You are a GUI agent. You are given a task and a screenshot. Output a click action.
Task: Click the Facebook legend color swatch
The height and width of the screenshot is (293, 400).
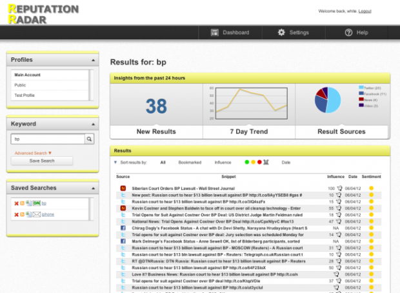(x=361, y=94)
